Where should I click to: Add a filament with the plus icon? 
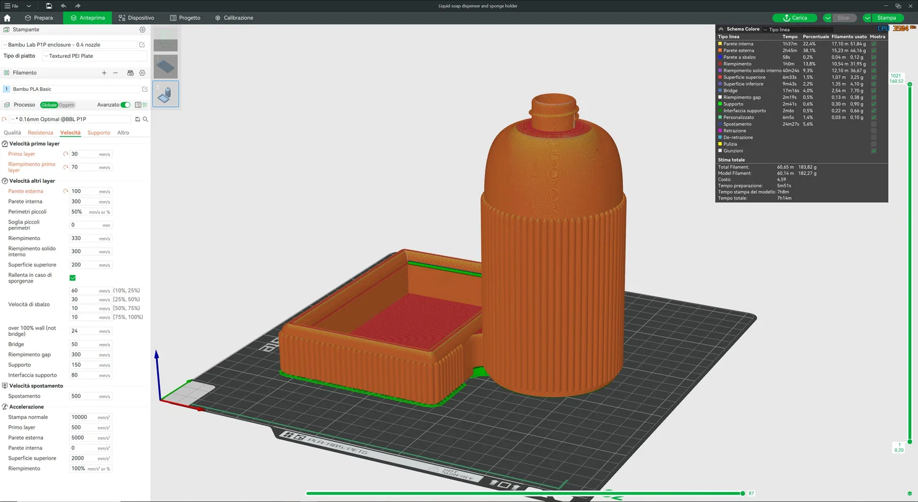tap(104, 73)
